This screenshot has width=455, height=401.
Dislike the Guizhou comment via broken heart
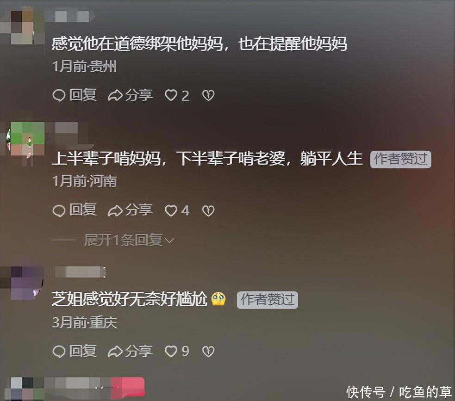pyautogui.click(x=208, y=95)
